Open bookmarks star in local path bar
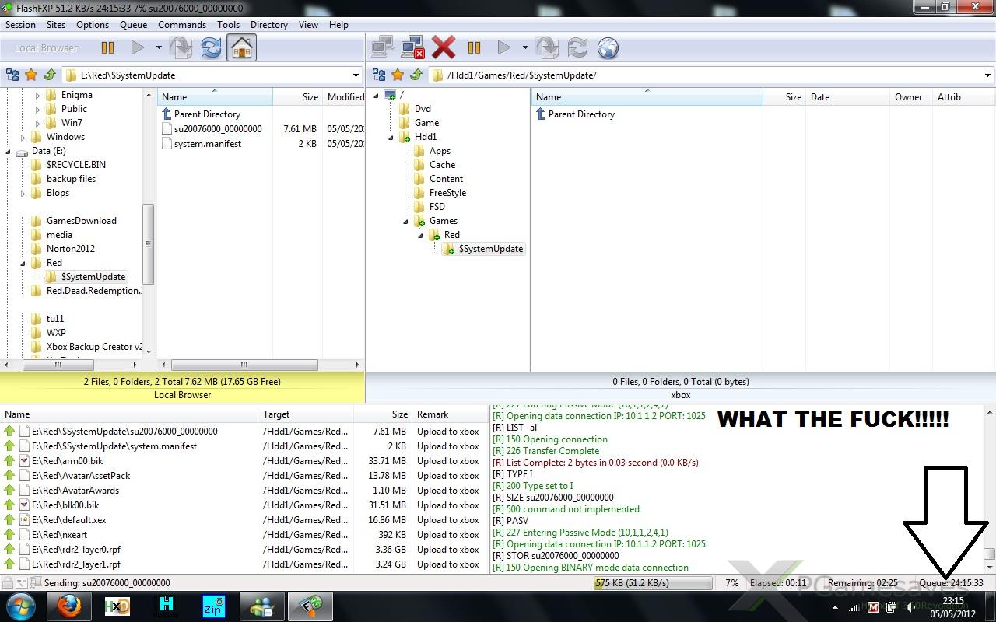 click(31, 75)
